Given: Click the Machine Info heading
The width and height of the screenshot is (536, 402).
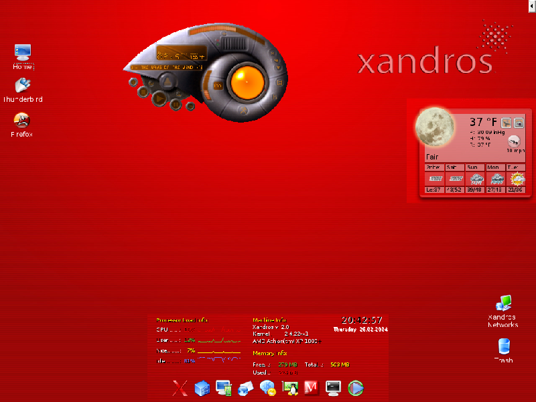Looking at the screenshot, I should 269,320.
